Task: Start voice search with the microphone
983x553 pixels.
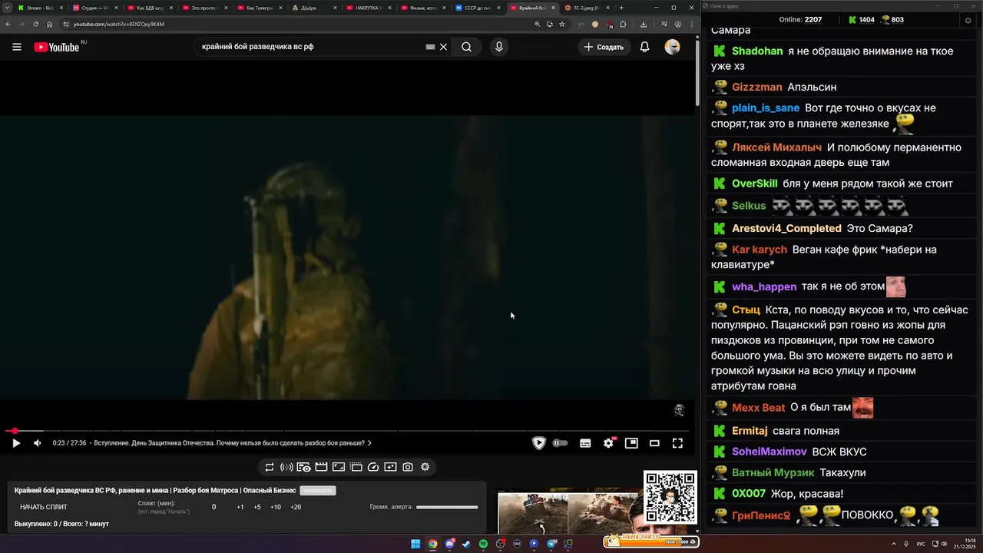Action: [499, 47]
